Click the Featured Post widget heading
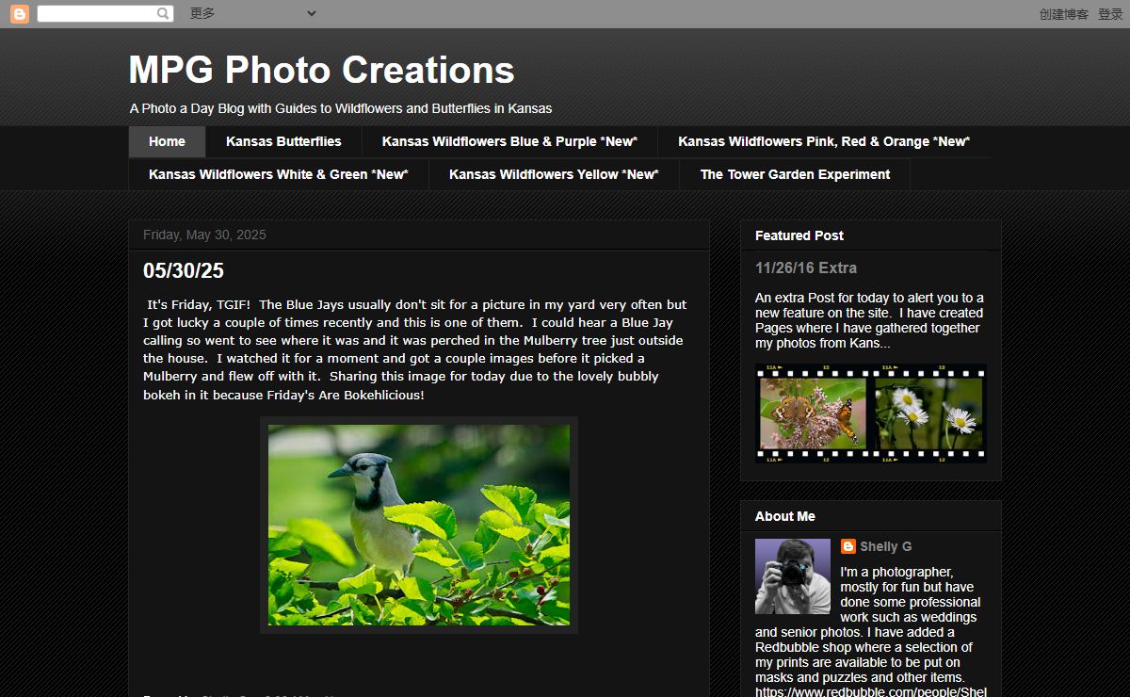 799,235
